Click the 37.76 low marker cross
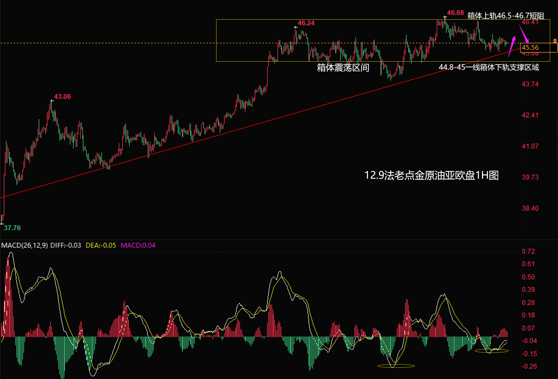Screen dimensions: 558x379 (x=2, y=224)
